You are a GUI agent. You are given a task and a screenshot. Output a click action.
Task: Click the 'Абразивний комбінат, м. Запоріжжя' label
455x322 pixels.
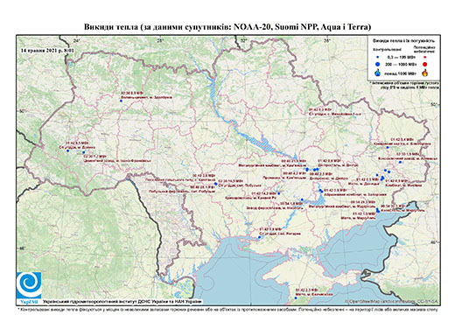355,194
